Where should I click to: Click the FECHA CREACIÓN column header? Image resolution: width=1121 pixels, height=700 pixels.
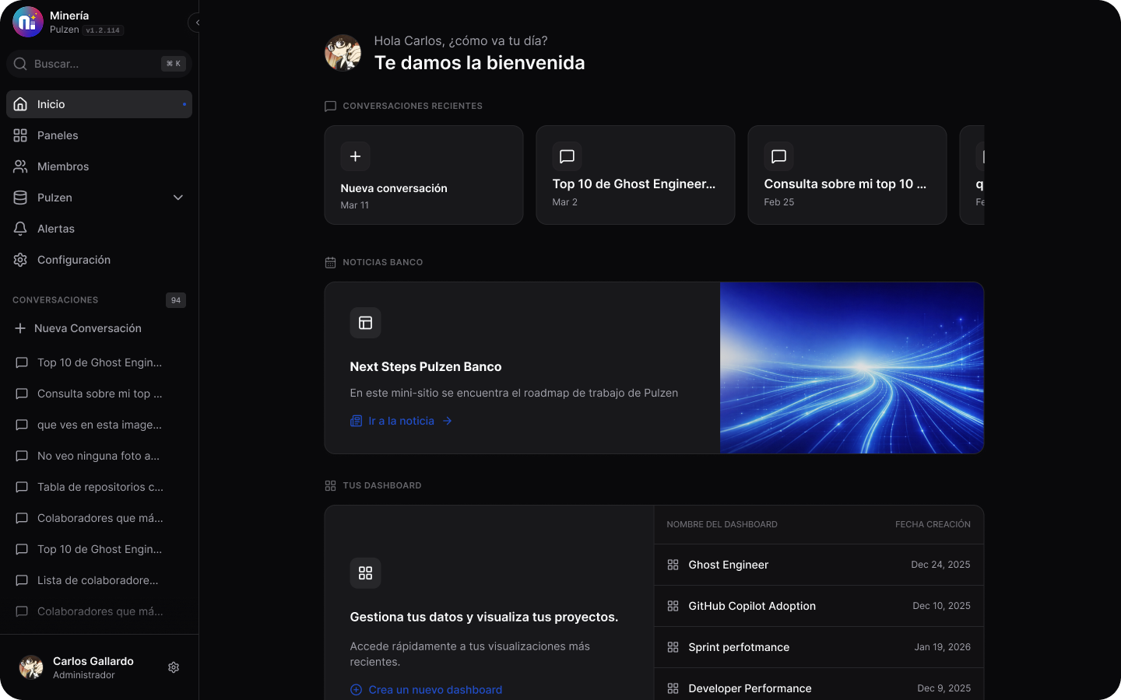[933, 524]
